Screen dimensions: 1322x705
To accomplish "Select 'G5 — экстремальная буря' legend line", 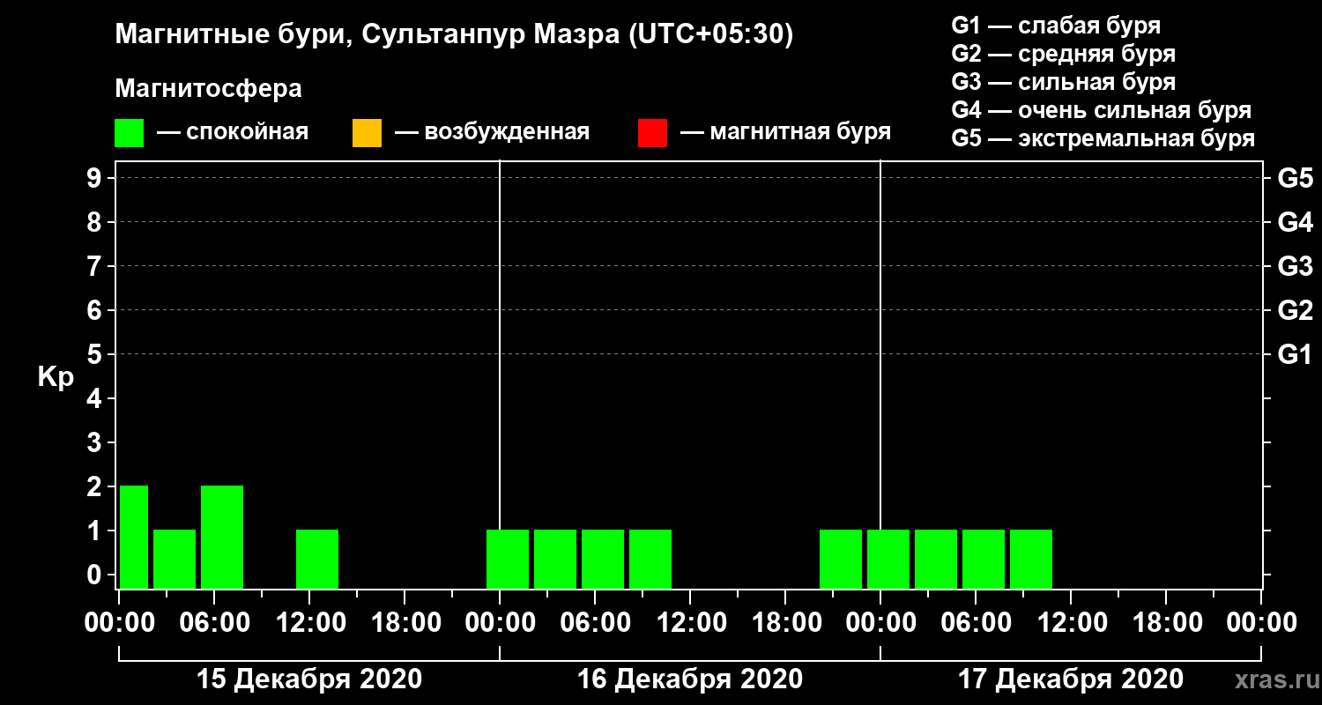I will [1103, 138].
